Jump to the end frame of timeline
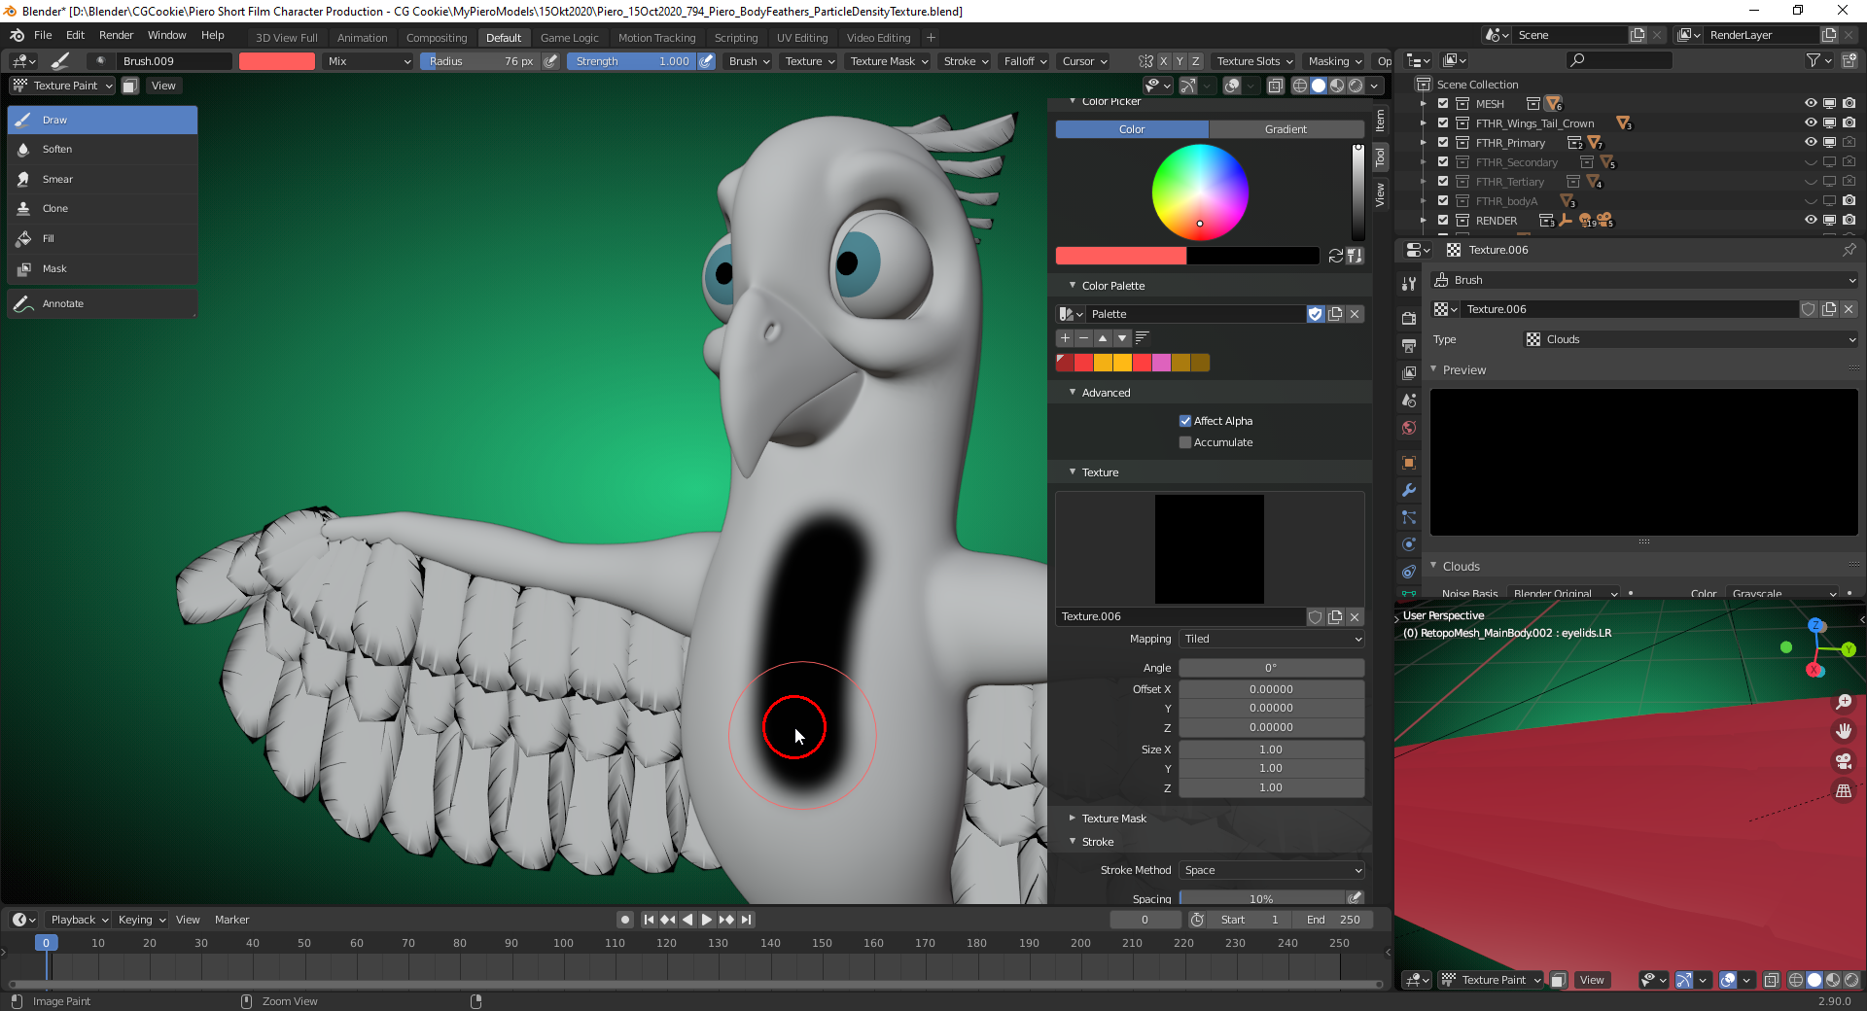This screenshot has height=1011, width=1867. [x=746, y=920]
